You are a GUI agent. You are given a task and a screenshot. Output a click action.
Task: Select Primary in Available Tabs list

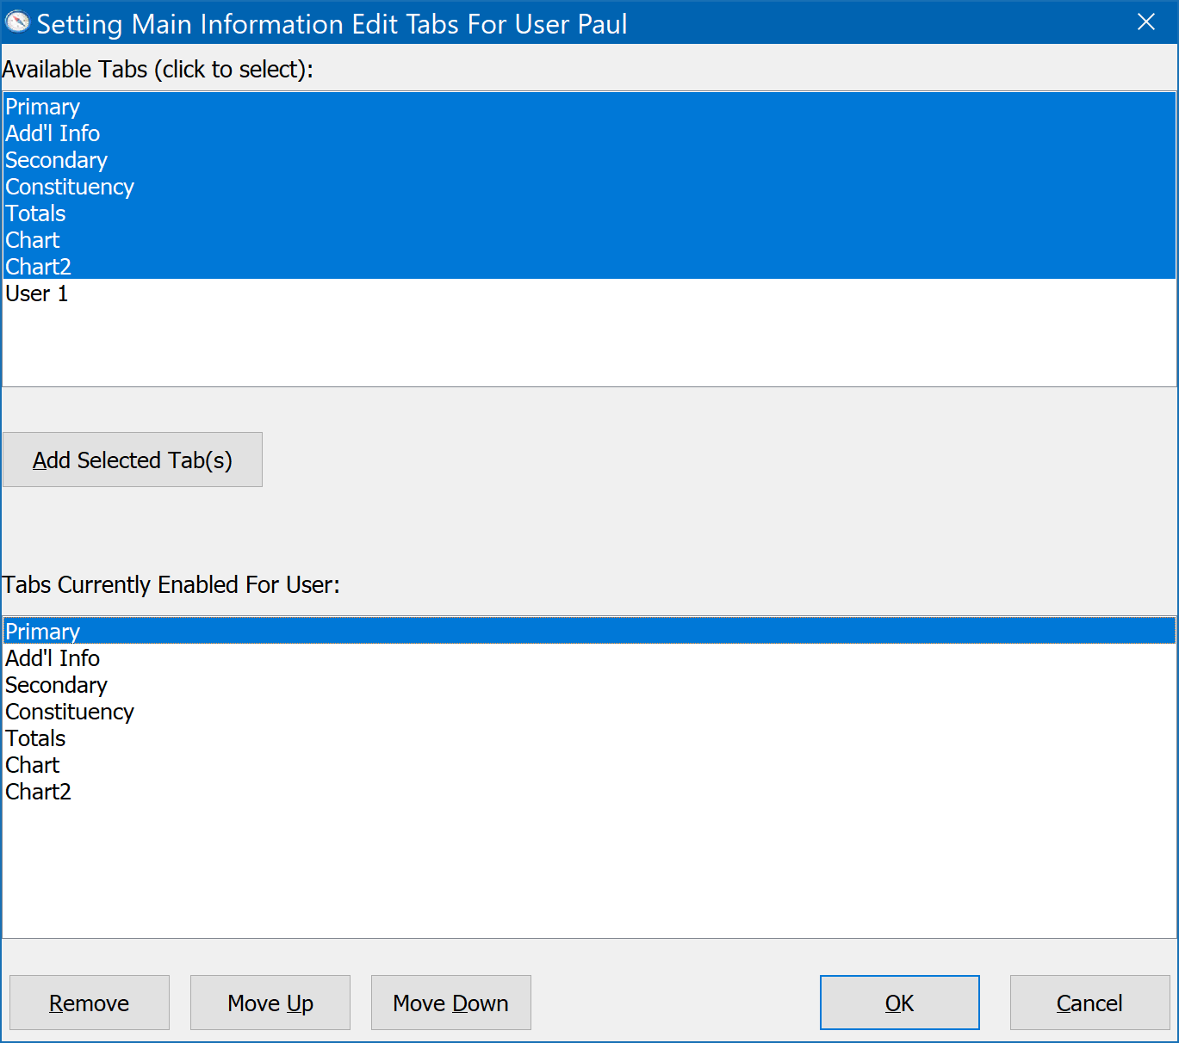589,107
